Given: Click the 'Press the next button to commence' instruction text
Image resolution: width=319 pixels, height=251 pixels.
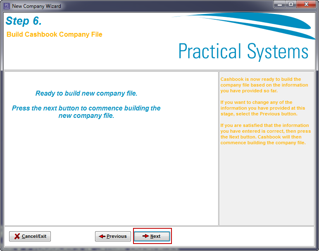Looking at the screenshot, I should [86, 112].
